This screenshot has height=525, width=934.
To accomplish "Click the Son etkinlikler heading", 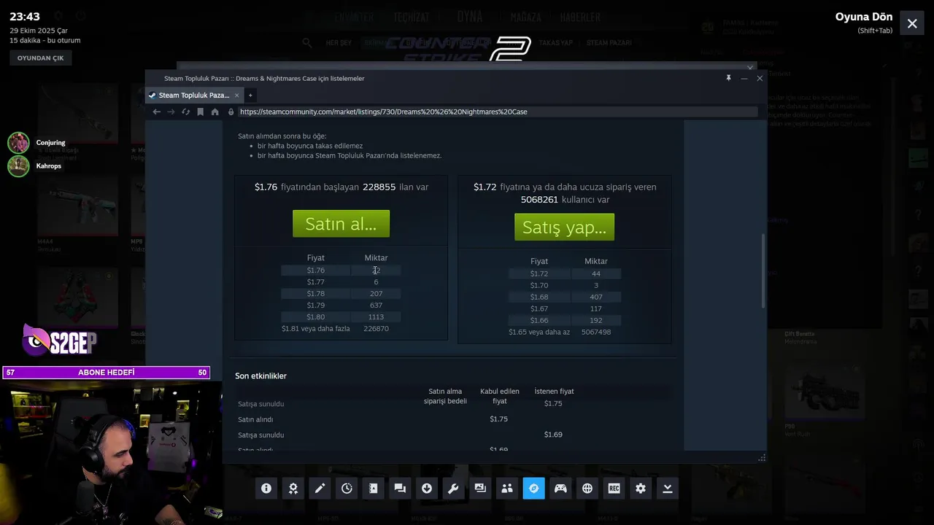I will tap(260, 376).
